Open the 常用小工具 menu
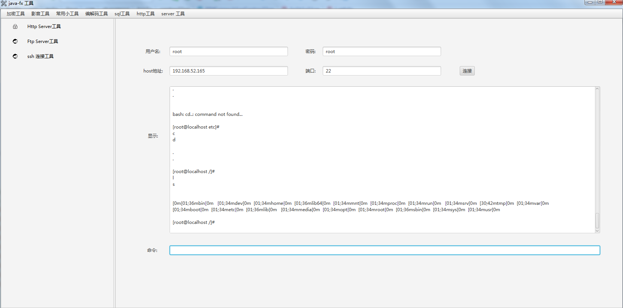The width and height of the screenshot is (623, 308). [x=67, y=14]
